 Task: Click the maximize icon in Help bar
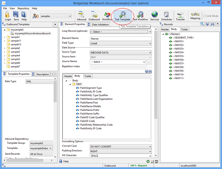tap(156, 162)
